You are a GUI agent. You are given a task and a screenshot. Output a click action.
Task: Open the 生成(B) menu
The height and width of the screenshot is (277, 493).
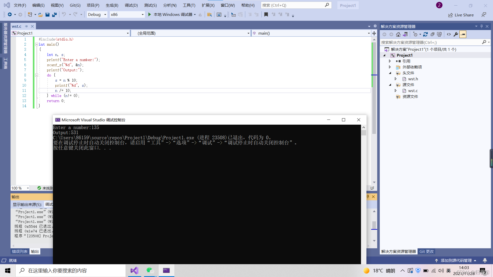[112, 5]
